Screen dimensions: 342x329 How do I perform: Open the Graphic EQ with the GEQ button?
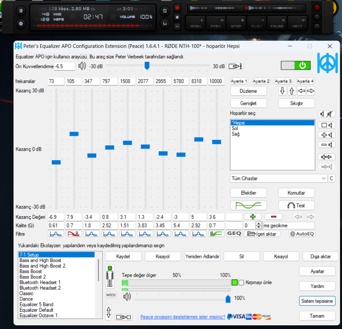point(234,234)
